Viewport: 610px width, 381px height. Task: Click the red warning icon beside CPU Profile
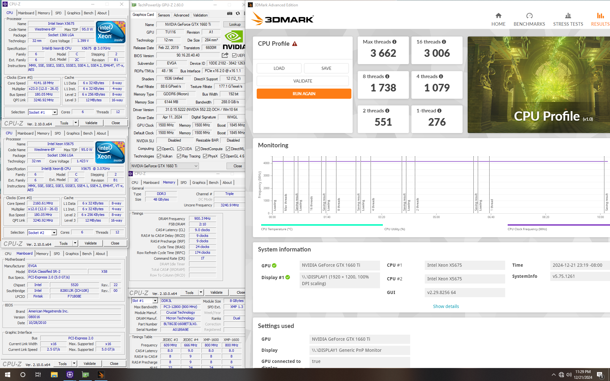pyautogui.click(x=295, y=44)
